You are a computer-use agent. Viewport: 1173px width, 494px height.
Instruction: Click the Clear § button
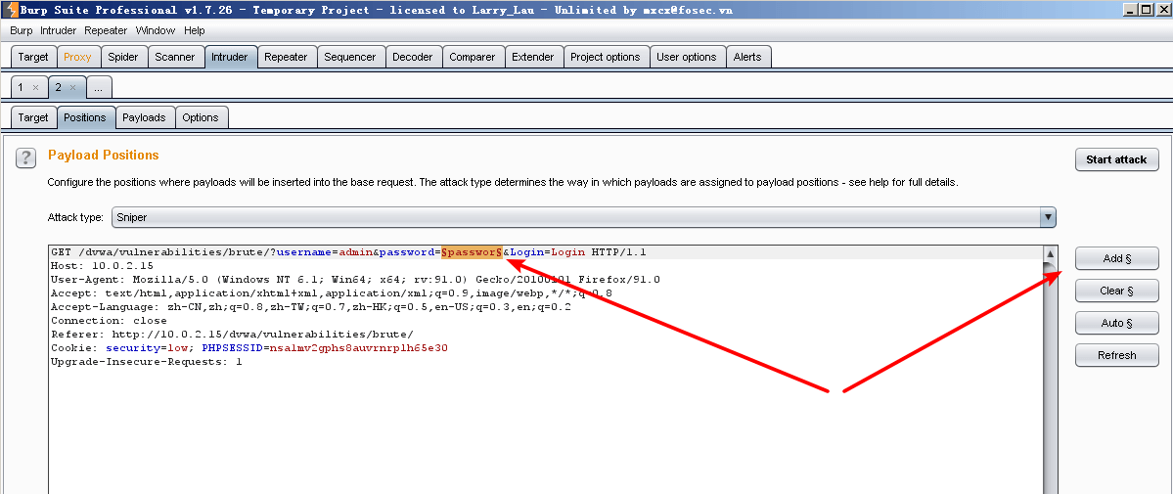pyautogui.click(x=1116, y=291)
